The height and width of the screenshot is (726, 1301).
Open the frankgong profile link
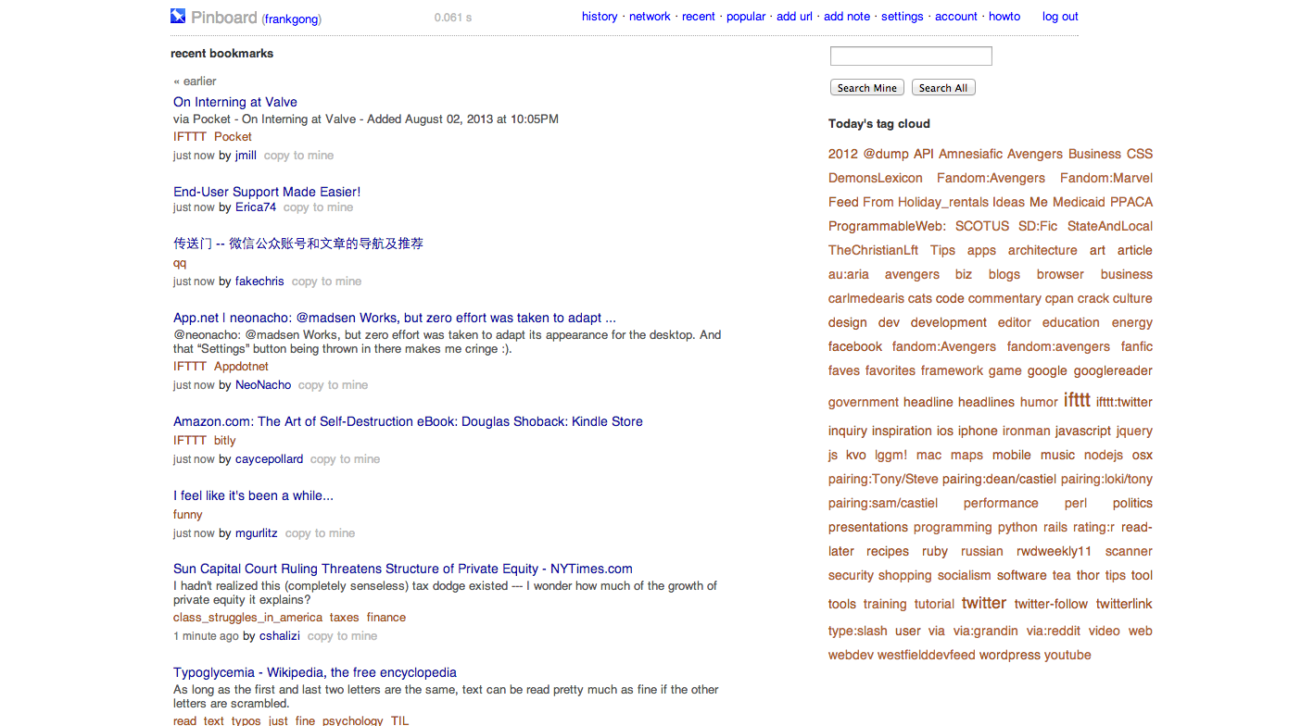(291, 19)
